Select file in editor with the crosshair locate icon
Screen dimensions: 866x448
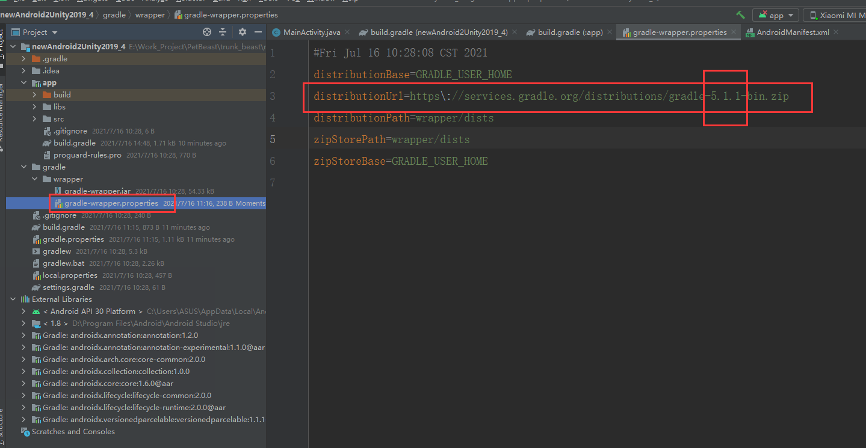click(x=206, y=32)
